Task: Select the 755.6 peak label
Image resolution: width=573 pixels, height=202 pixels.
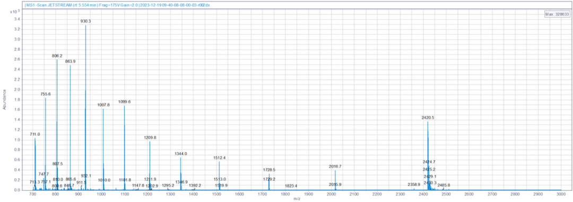Action: tap(46, 94)
